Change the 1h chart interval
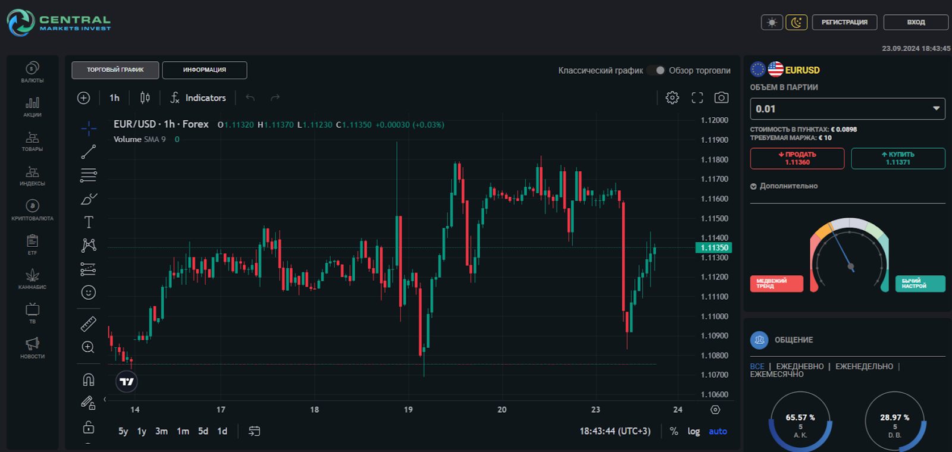 click(114, 98)
